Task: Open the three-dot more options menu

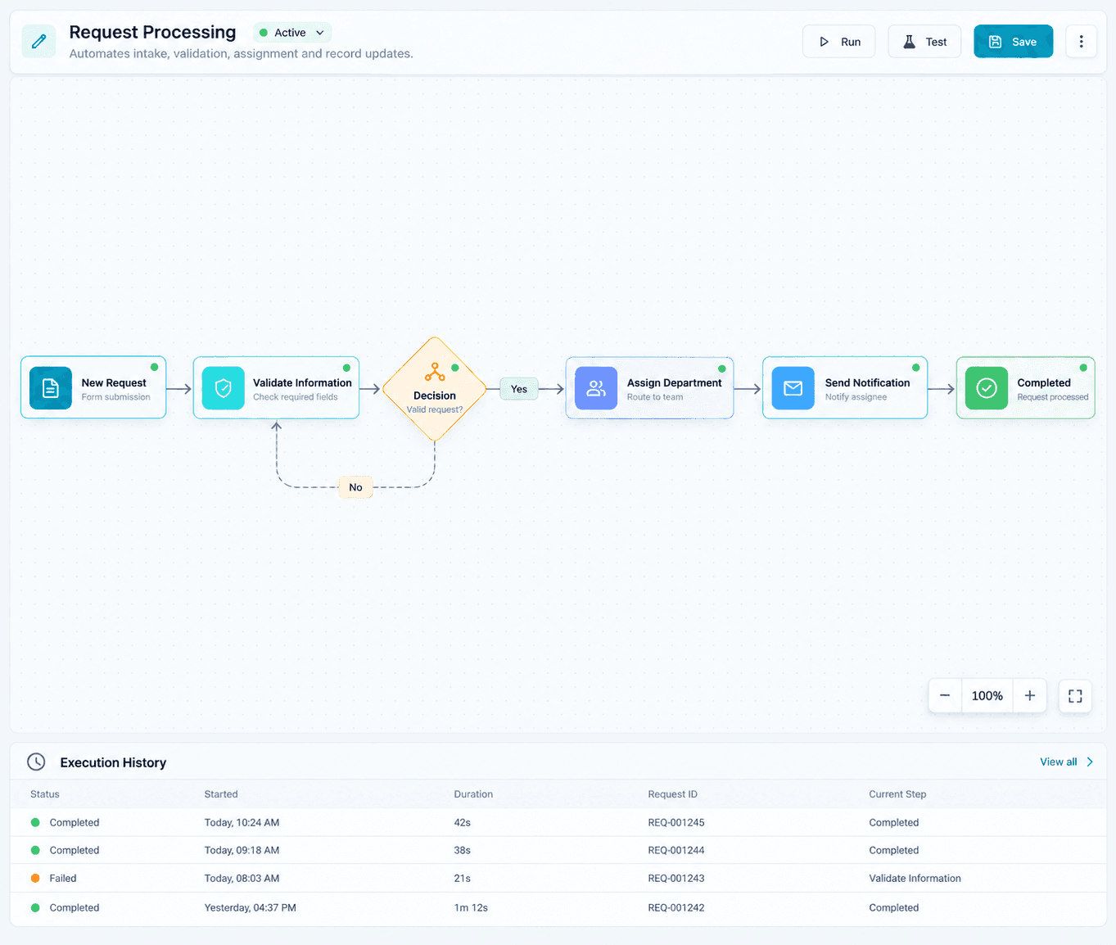Action: click(1081, 42)
